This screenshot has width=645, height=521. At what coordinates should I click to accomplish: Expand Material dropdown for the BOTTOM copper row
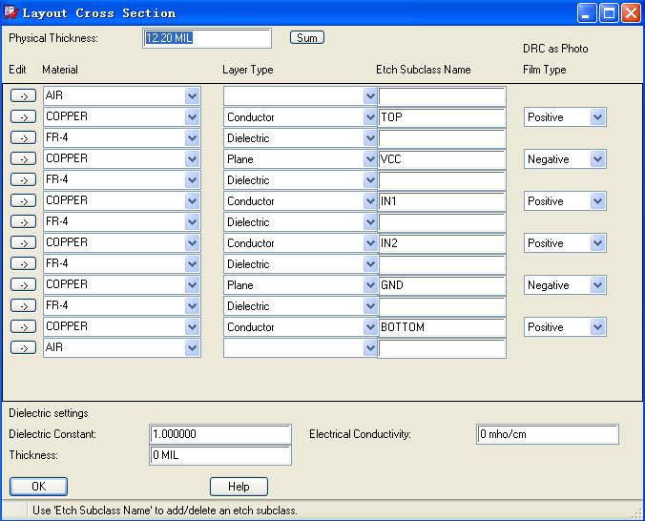click(192, 327)
